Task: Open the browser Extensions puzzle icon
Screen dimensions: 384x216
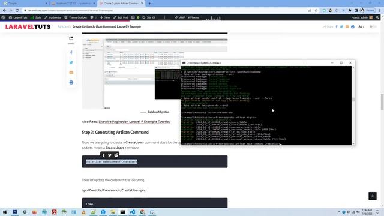Action: click(350, 11)
